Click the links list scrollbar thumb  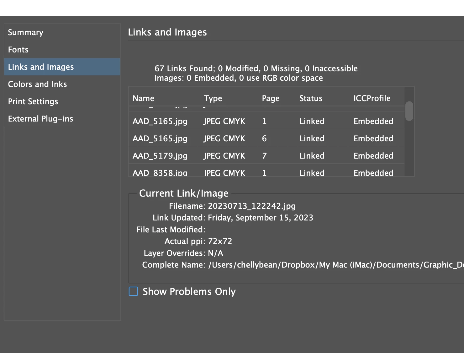point(409,111)
